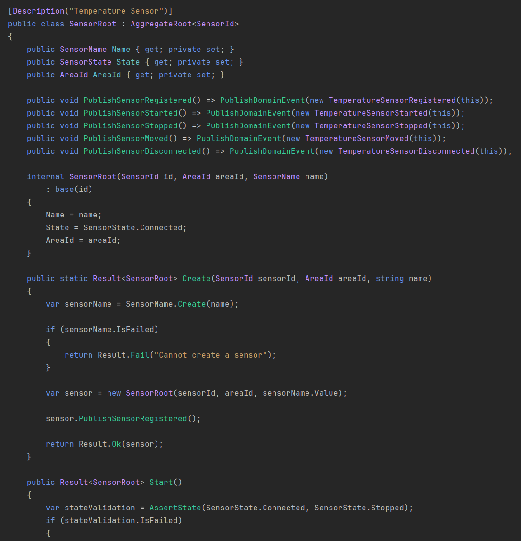521x541 pixels.
Task: Click TemperatureSensorStopped event class name
Action: 371,125
